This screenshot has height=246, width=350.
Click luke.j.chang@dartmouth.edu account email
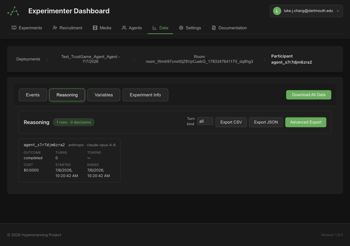coord(308,11)
